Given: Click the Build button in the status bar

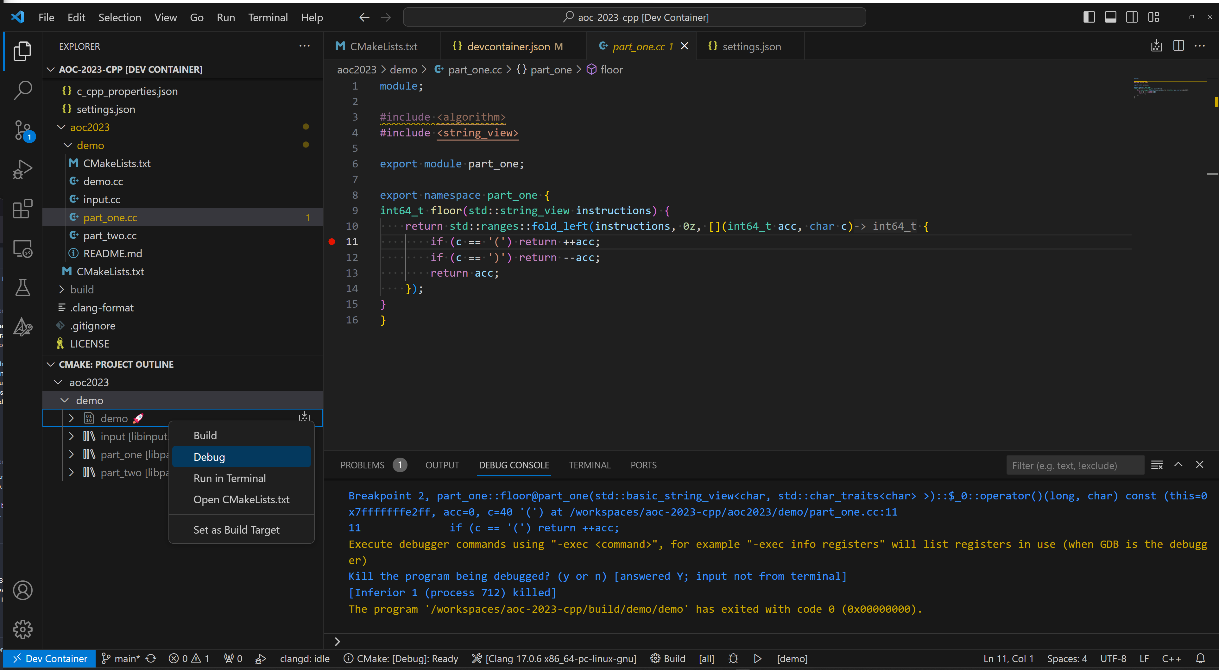Looking at the screenshot, I should click(668, 658).
